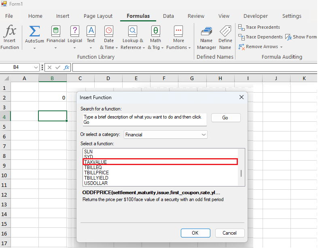Click the Insert Function fx ribbon icon
320x248 pixels.
pyautogui.click(x=10, y=31)
